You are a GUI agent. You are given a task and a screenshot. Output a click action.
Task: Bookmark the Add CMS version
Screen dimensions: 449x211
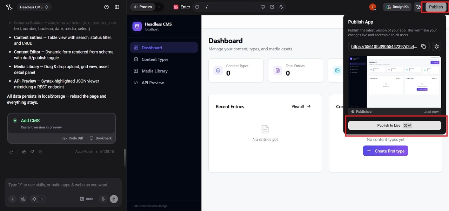[x=101, y=138]
